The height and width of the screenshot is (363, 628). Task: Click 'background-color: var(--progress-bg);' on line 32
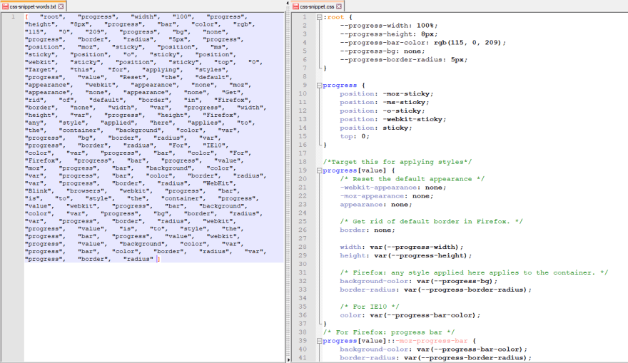[x=418, y=282]
